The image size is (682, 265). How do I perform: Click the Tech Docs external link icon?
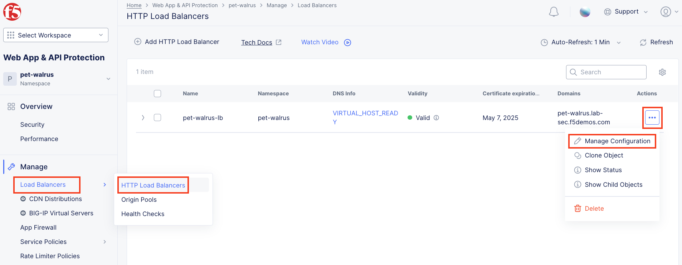coord(279,42)
